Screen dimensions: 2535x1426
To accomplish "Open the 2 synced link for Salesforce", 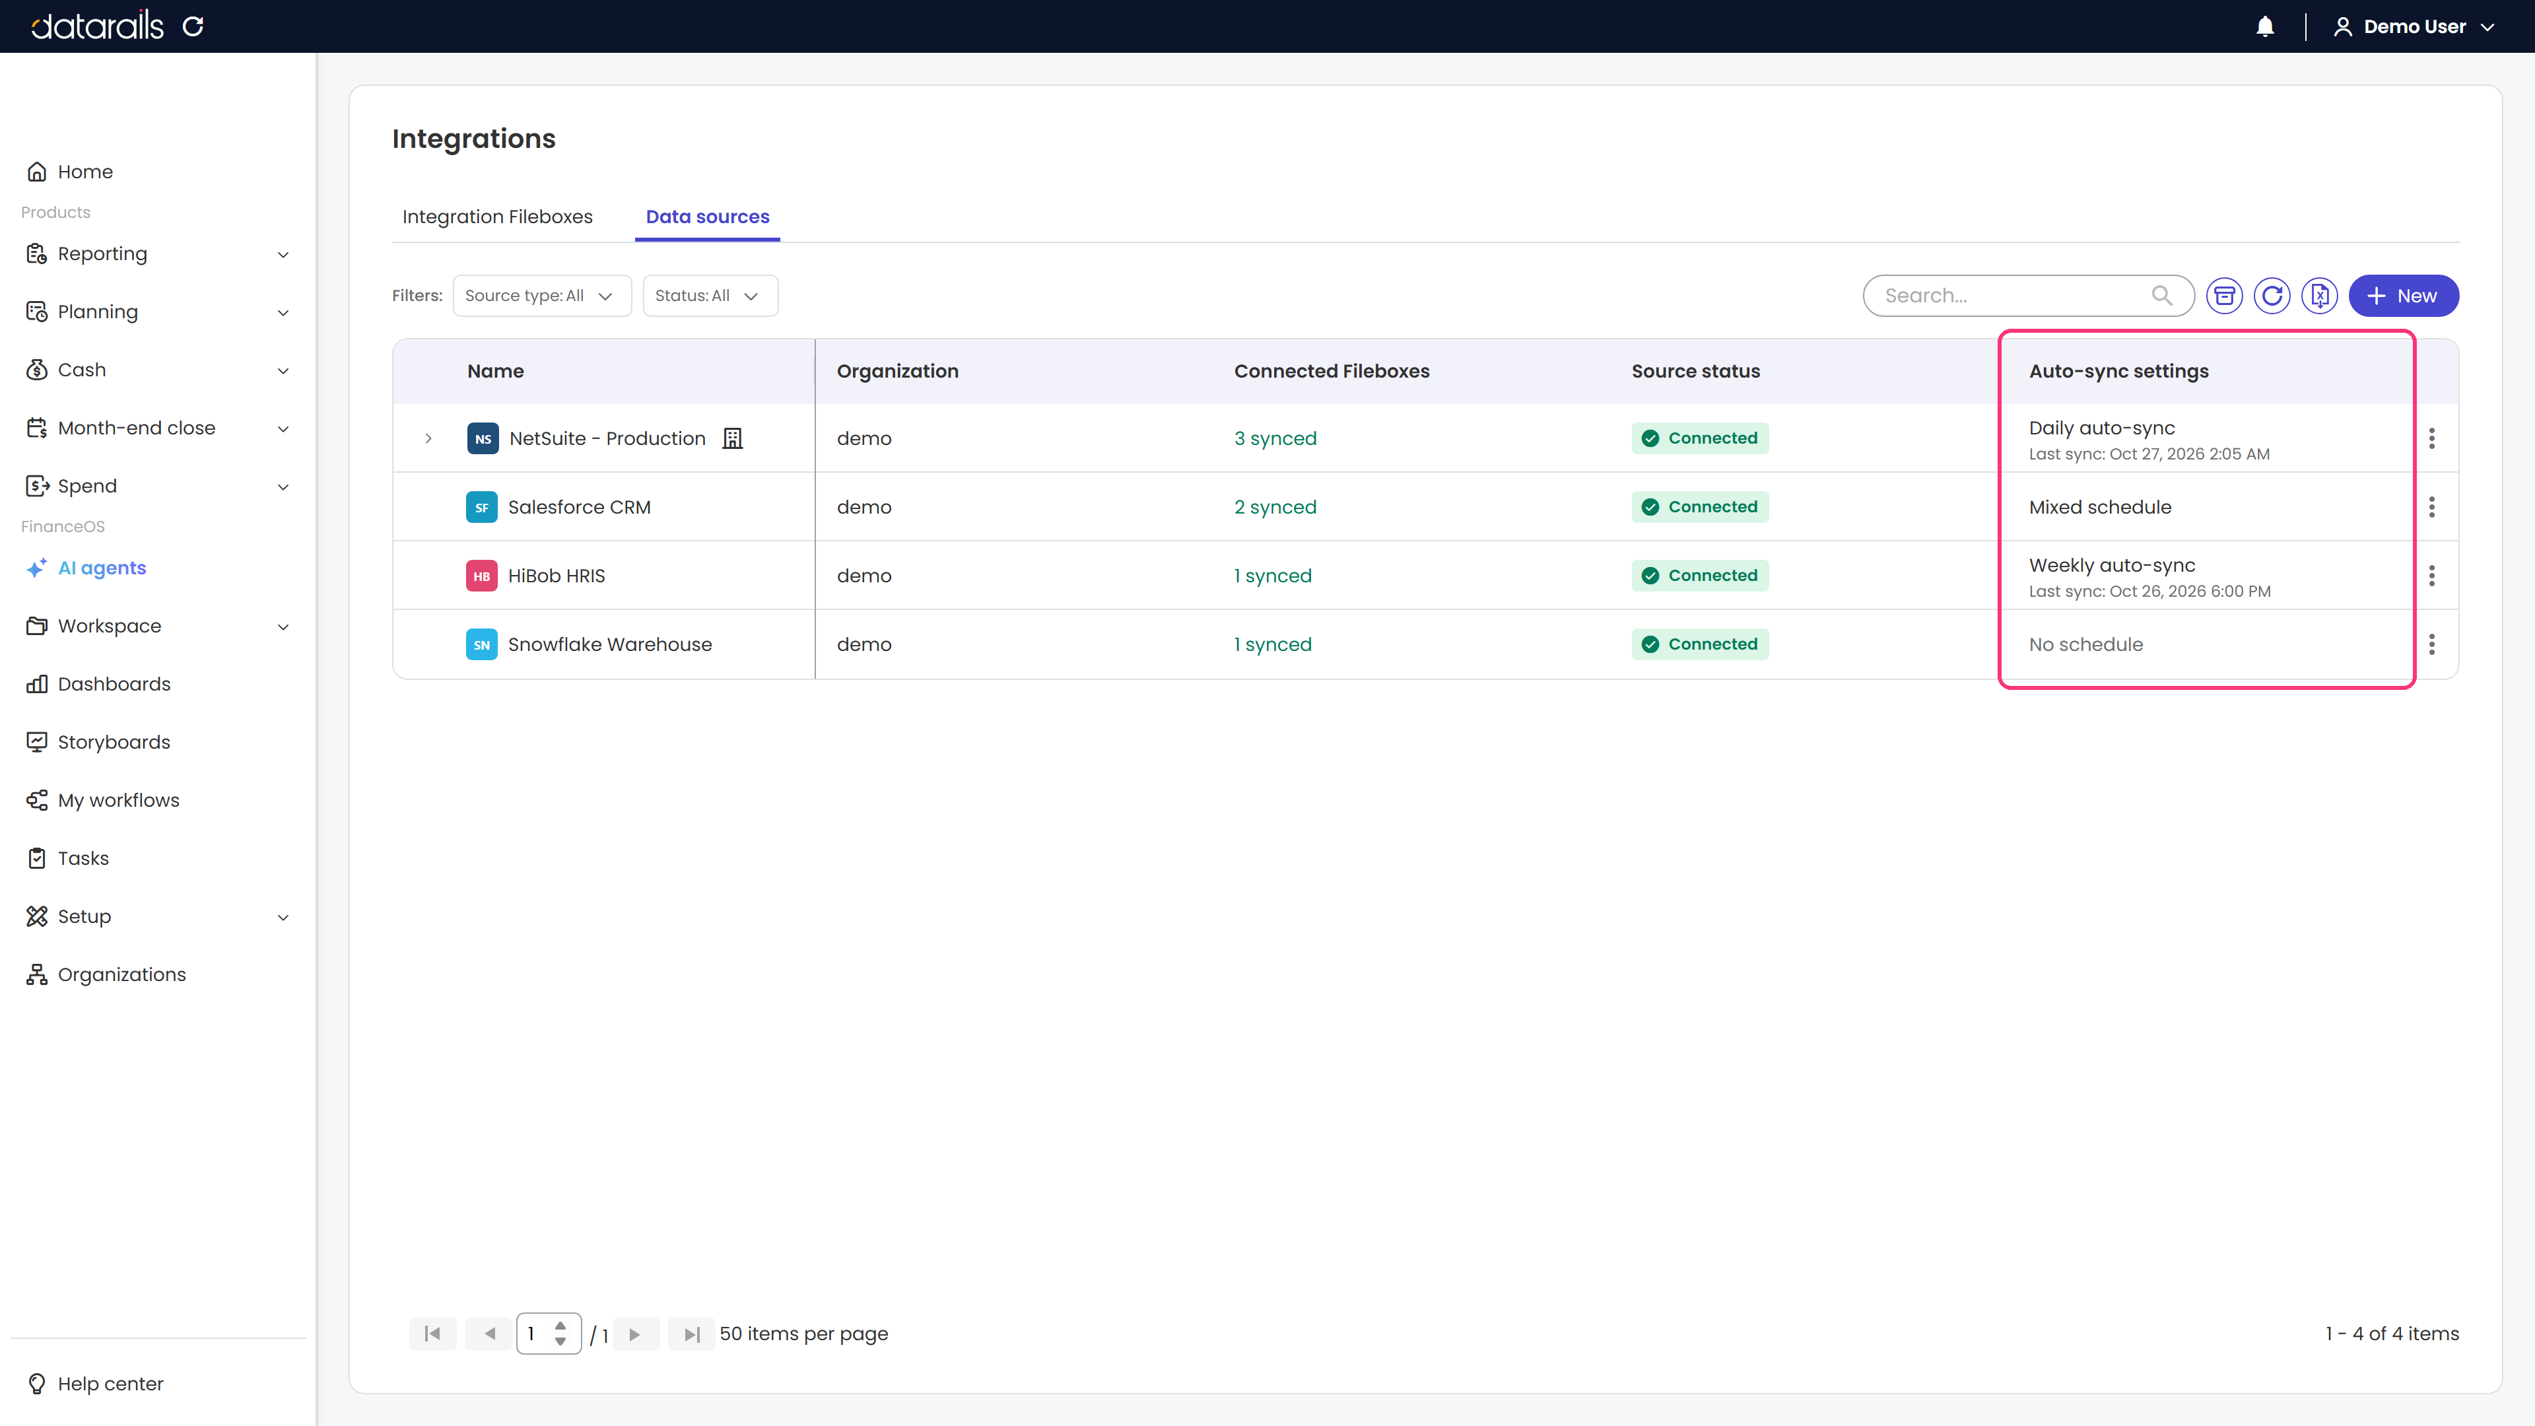I will point(1275,507).
